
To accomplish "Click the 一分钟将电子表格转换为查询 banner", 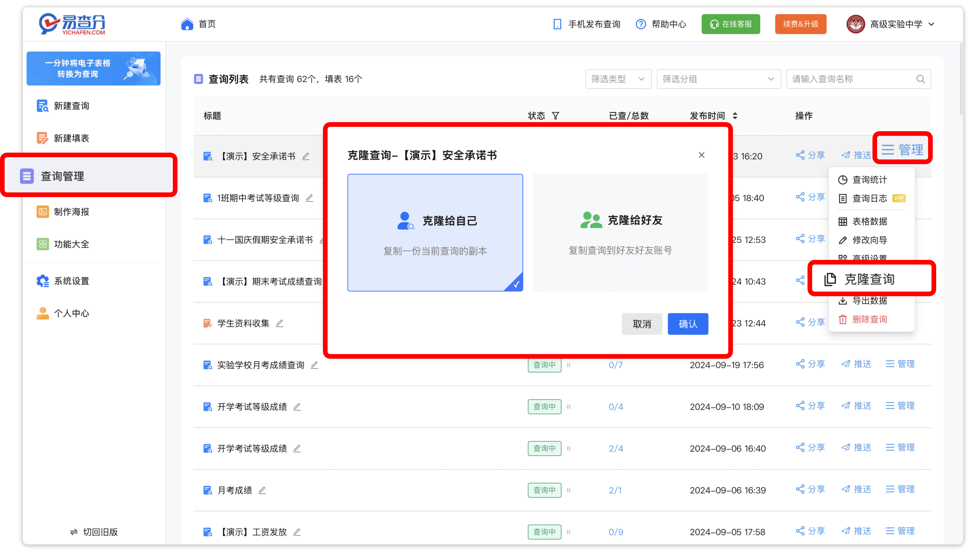I will [x=94, y=68].
